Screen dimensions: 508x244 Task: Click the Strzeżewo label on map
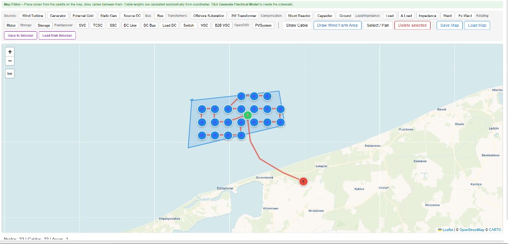(316, 211)
